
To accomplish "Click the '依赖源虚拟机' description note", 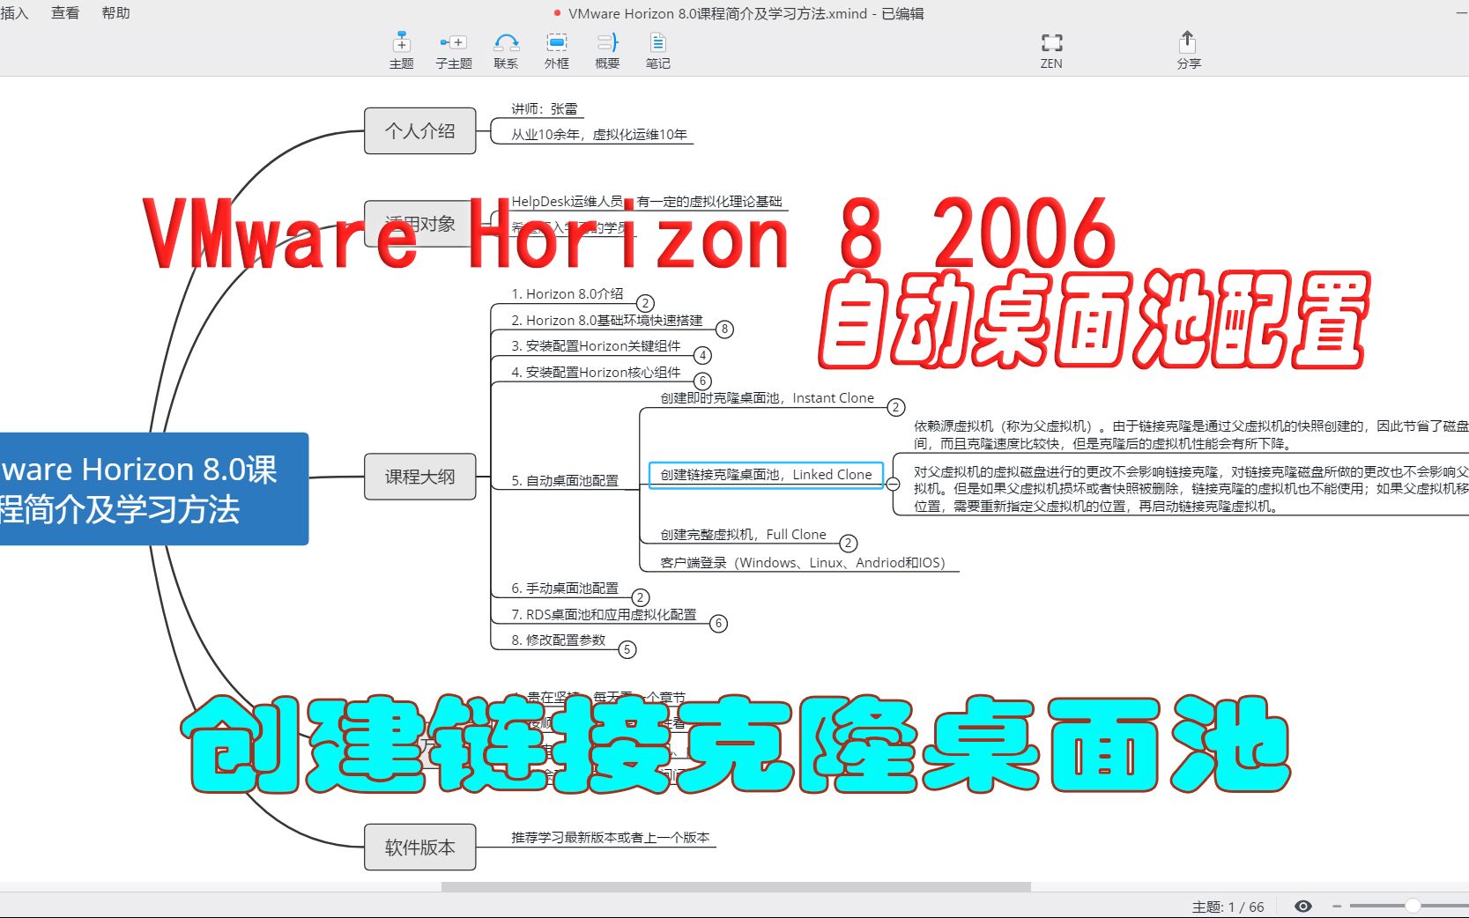I will click(1191, 435).
